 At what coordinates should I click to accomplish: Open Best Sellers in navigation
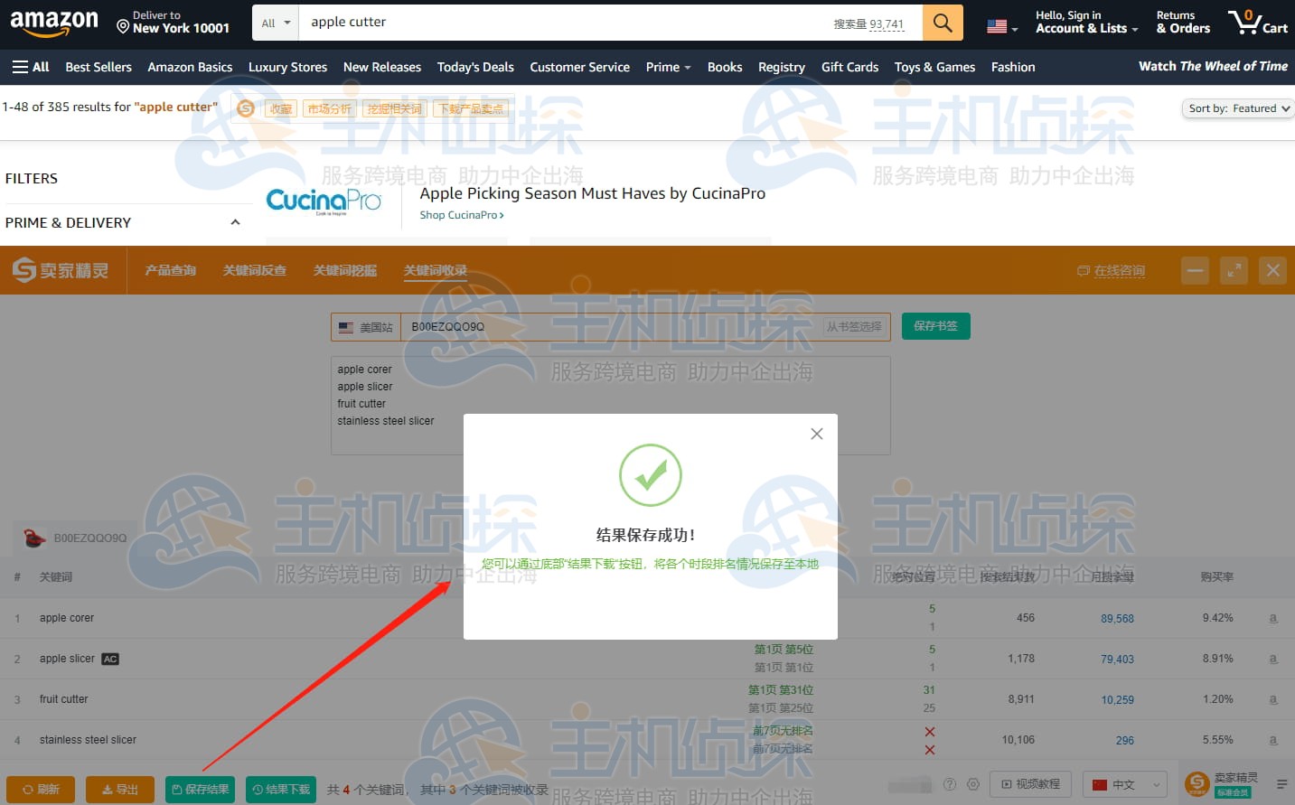(99, 67)
